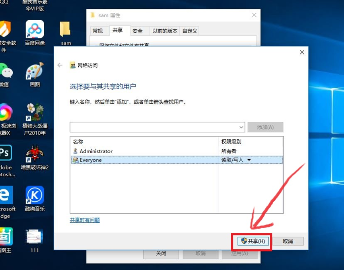Select the 111 file on the desktop
Screen dimensions: 344x270
pyautogui.click(x=35, y=237)
